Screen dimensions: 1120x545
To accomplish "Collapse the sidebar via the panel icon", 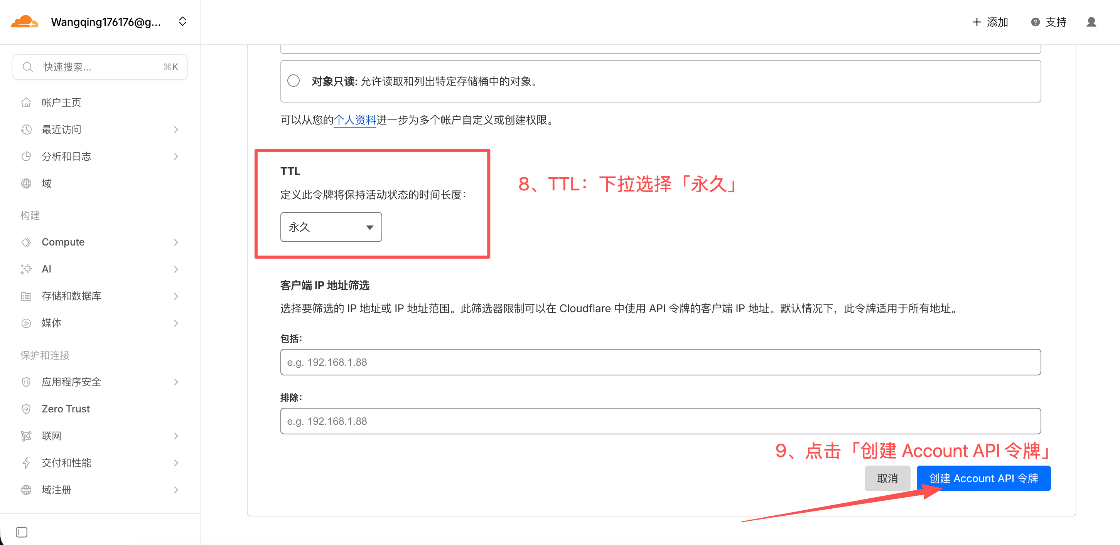I will coord(21,532).
